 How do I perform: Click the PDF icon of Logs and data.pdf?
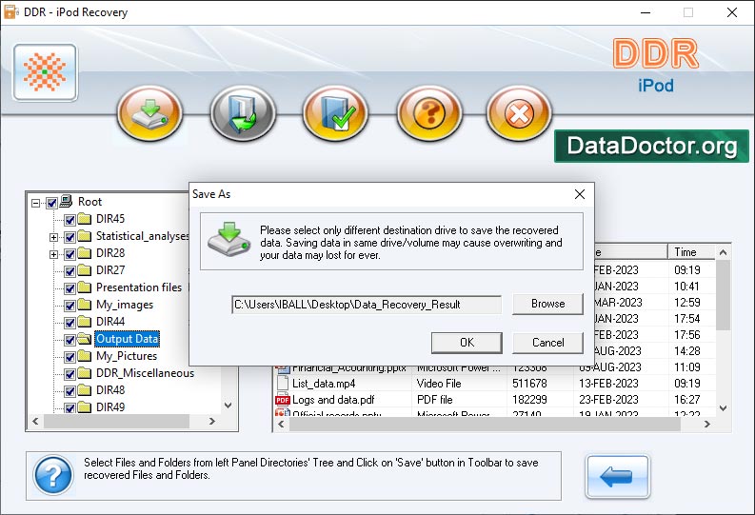282,400
